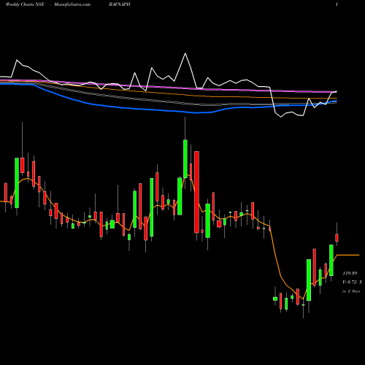Screen dimensions: 365x365
Task: Click the "BAFNAPH" ticker symbol label
Action: pyautogui.click(x=120, y=4)
